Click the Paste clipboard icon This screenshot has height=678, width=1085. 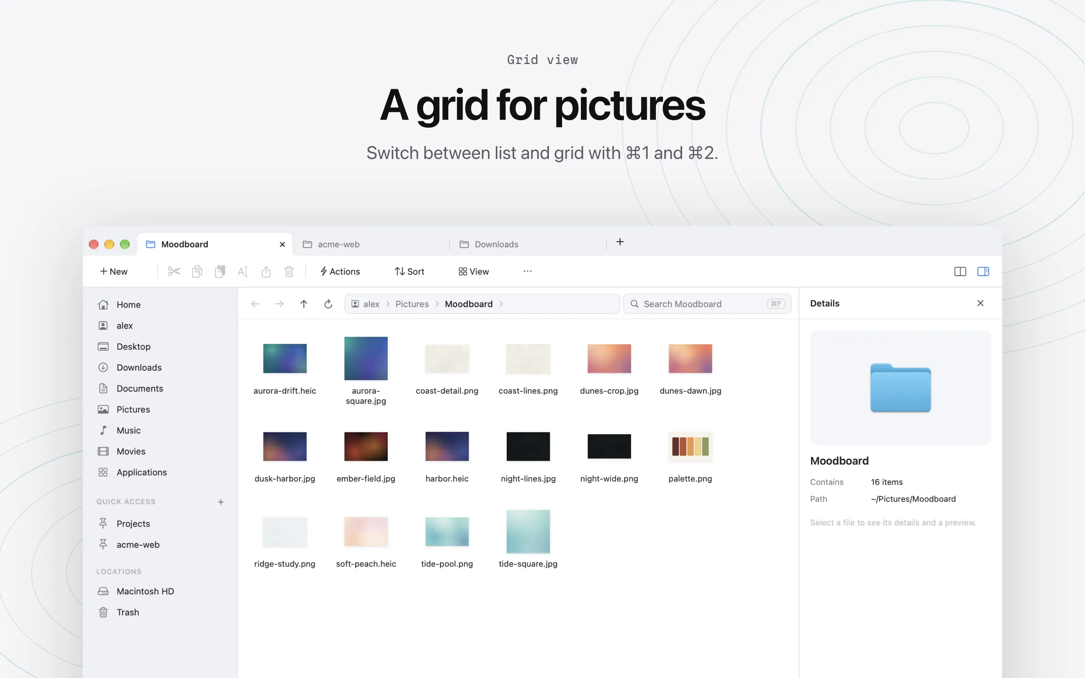(220, 271)
